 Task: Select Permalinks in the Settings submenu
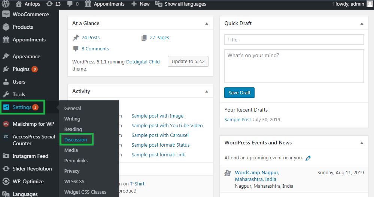click(x=76, y=161)
